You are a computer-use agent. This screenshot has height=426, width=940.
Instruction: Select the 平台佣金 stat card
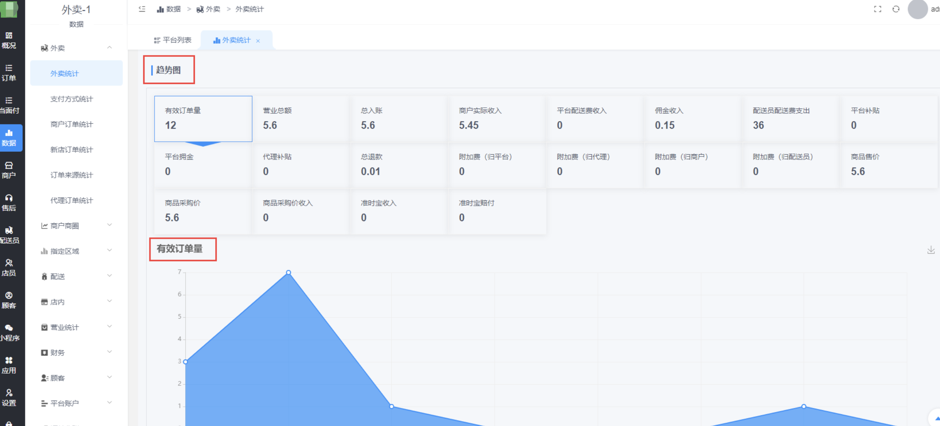pyautogui.click(x=203, y=165)
